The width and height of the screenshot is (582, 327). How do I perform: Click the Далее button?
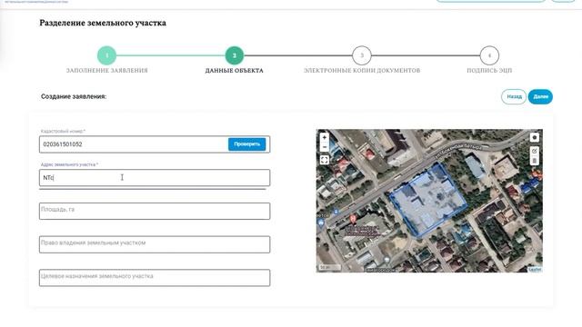540,97
